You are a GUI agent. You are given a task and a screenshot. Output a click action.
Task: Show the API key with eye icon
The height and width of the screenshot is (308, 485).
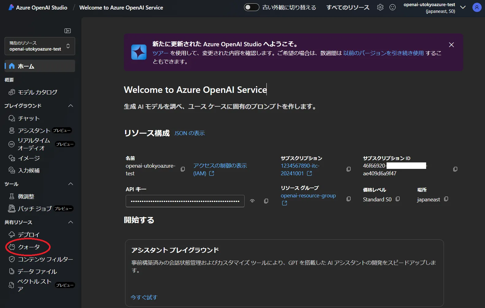click(x=252, y=201)
